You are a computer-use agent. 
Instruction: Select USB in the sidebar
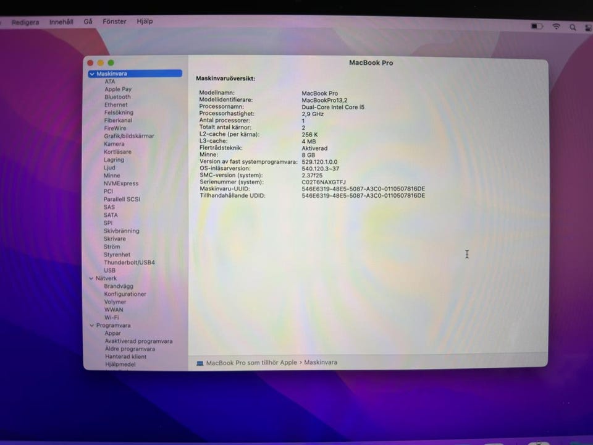[110, 271]
